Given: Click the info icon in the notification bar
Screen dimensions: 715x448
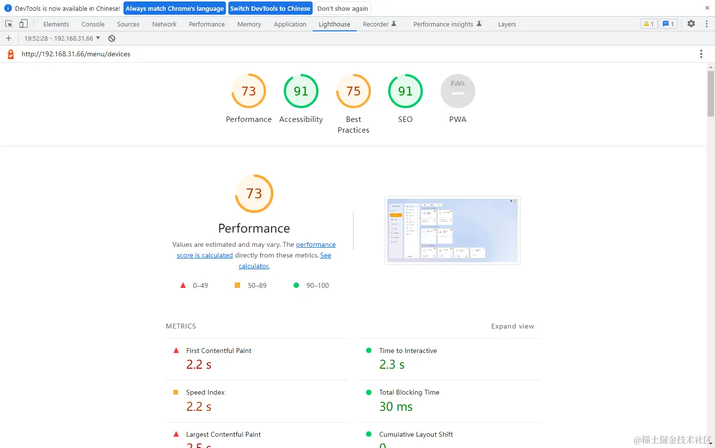Looking at the screenshot, I should click(x=8, y=8).
